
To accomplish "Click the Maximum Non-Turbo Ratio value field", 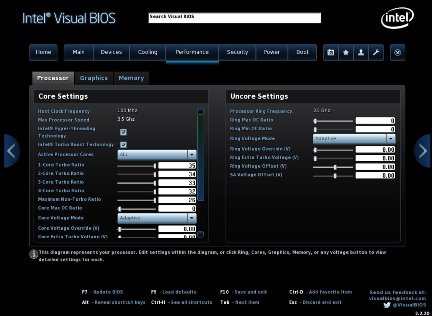I will click(177, 200).
